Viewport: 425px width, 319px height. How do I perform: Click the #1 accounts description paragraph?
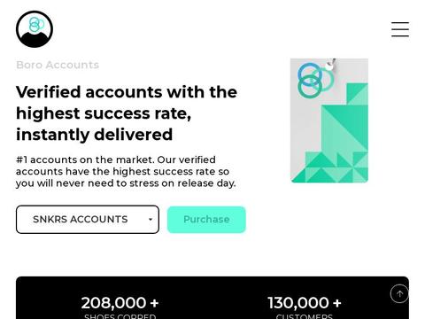click(126, 171)
